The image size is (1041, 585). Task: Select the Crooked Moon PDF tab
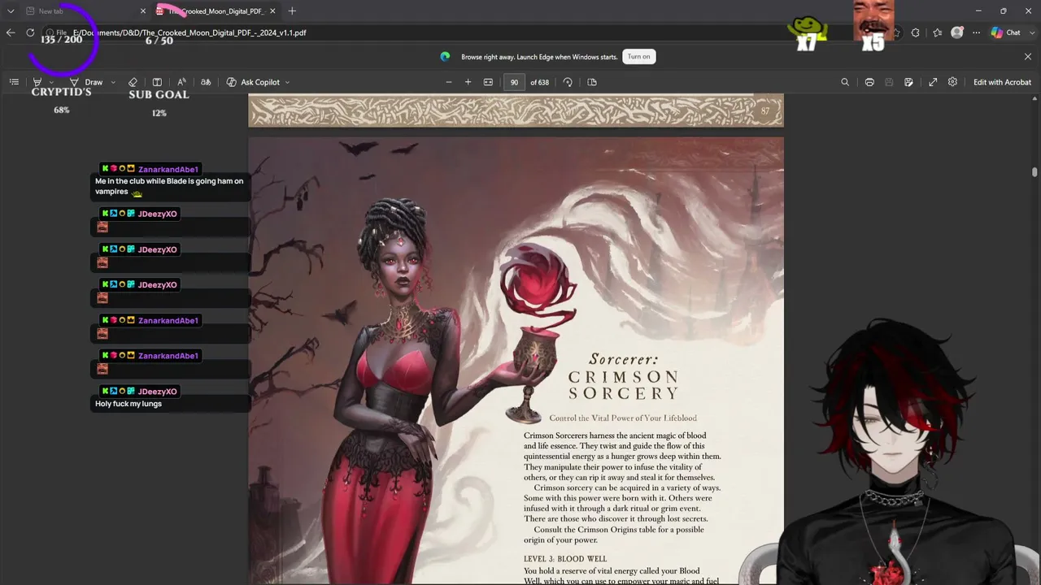click(x=216, y=11)
